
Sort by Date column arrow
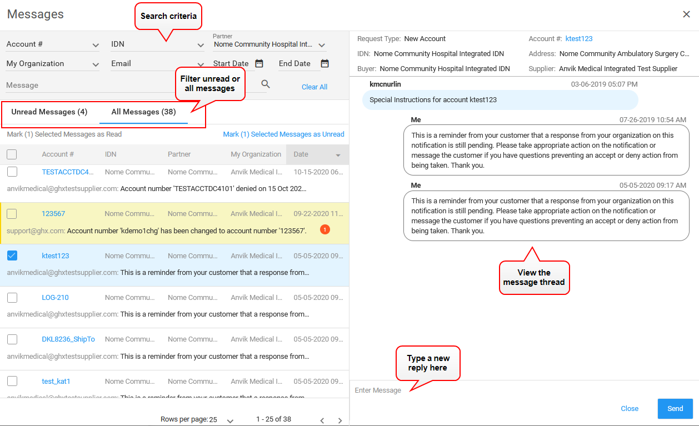[x=338, y=155]
